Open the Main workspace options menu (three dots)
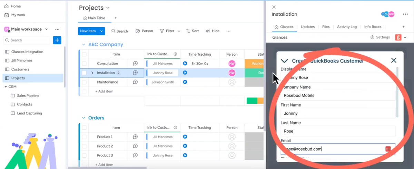The width and height of the screenshot is (414, 169). coord(57,29)
